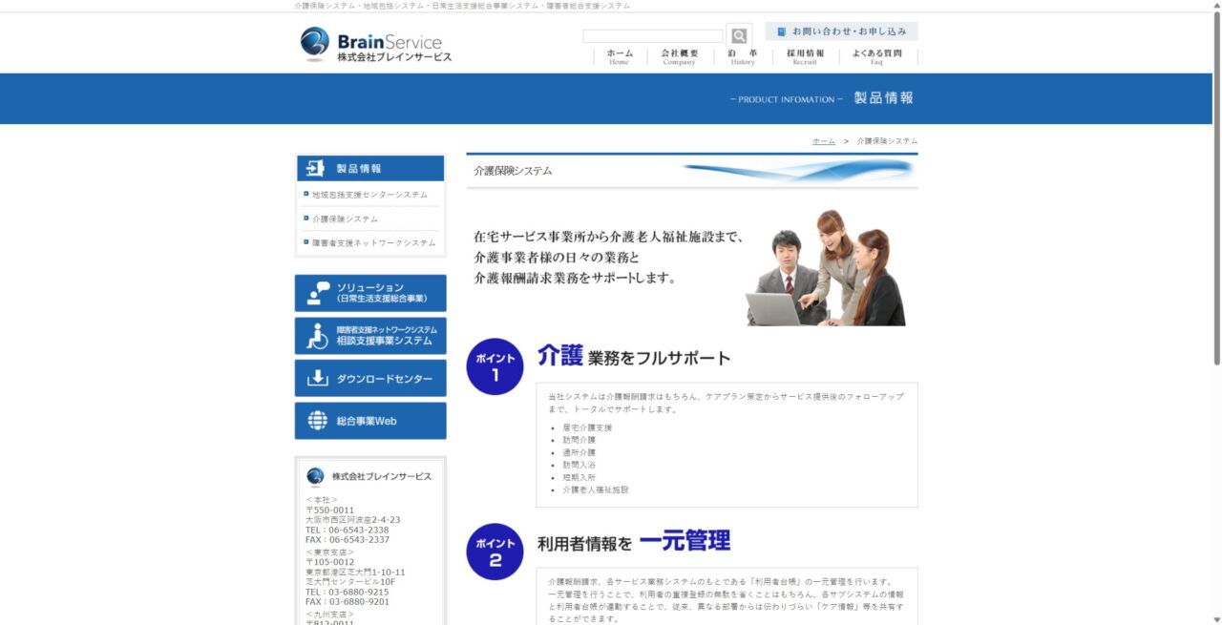Focus the site search text field

pyautogui.click(x=653, y=36)
